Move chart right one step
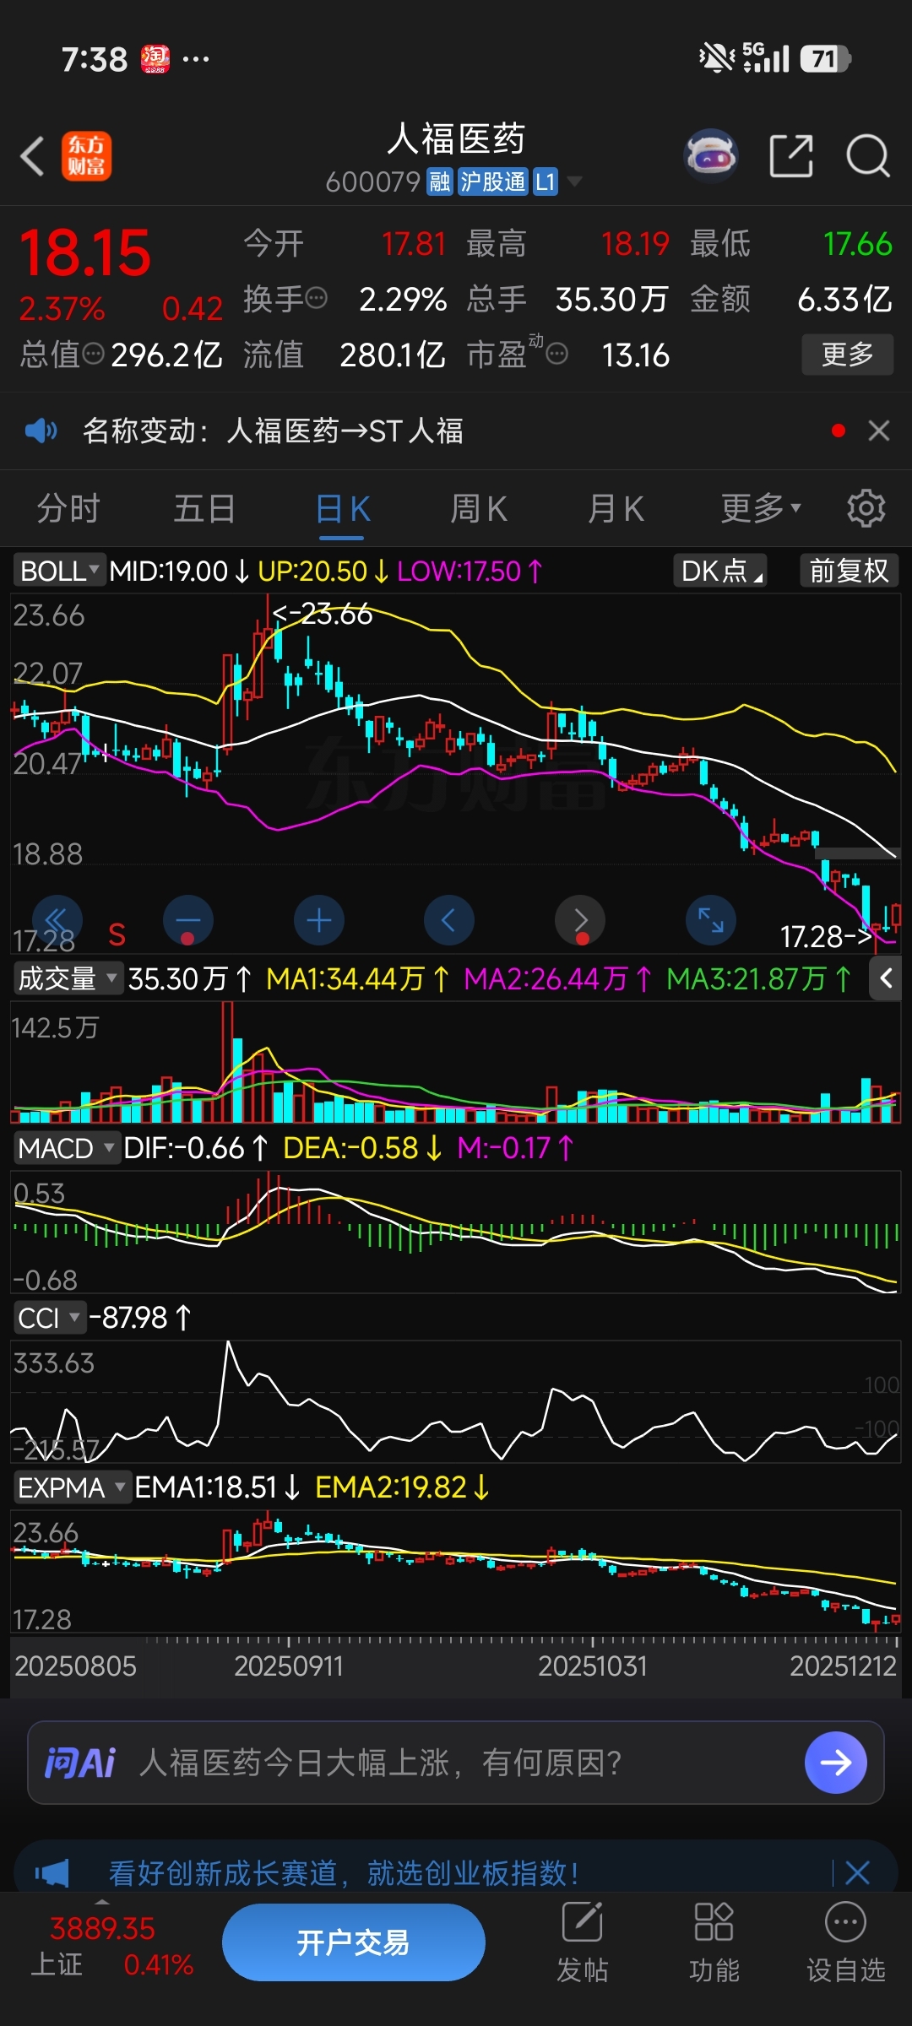The width and height of the screenshot is (912, 2026). coord(580,920)
